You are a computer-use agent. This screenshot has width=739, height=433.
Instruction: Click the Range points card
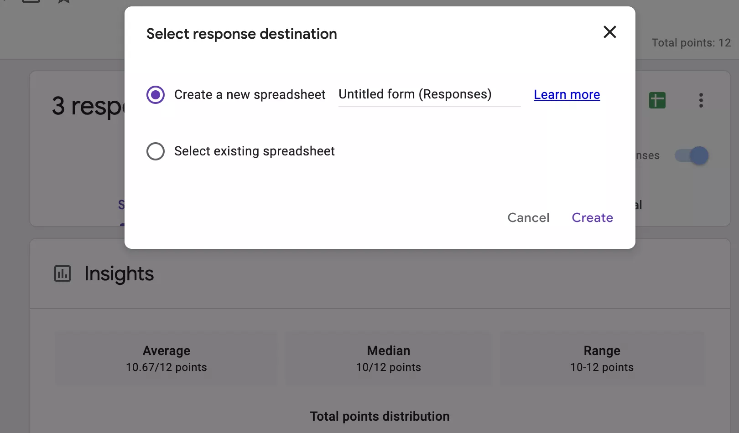pyautogui.click(x=602, y=358)
